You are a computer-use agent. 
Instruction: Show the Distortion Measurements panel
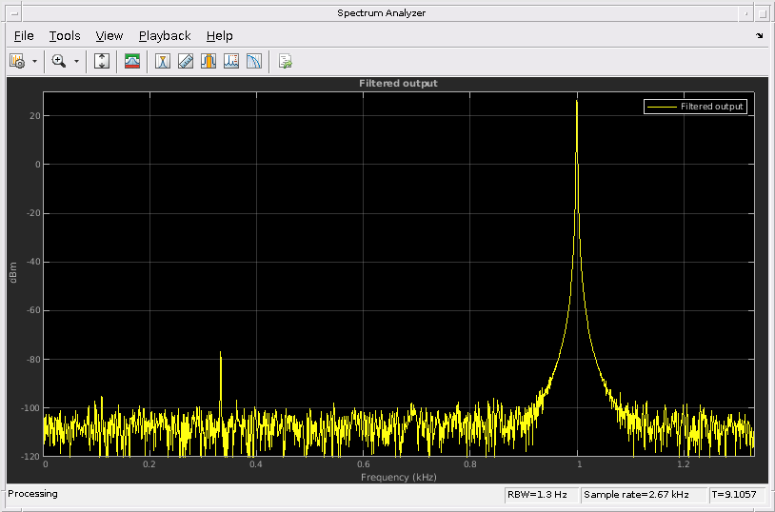231,61
